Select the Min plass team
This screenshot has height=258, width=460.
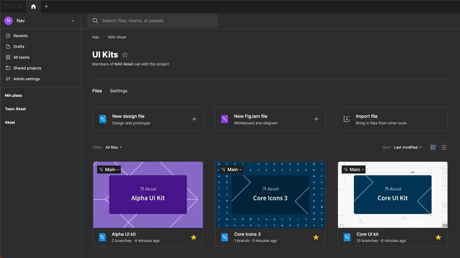pos(14,95)
